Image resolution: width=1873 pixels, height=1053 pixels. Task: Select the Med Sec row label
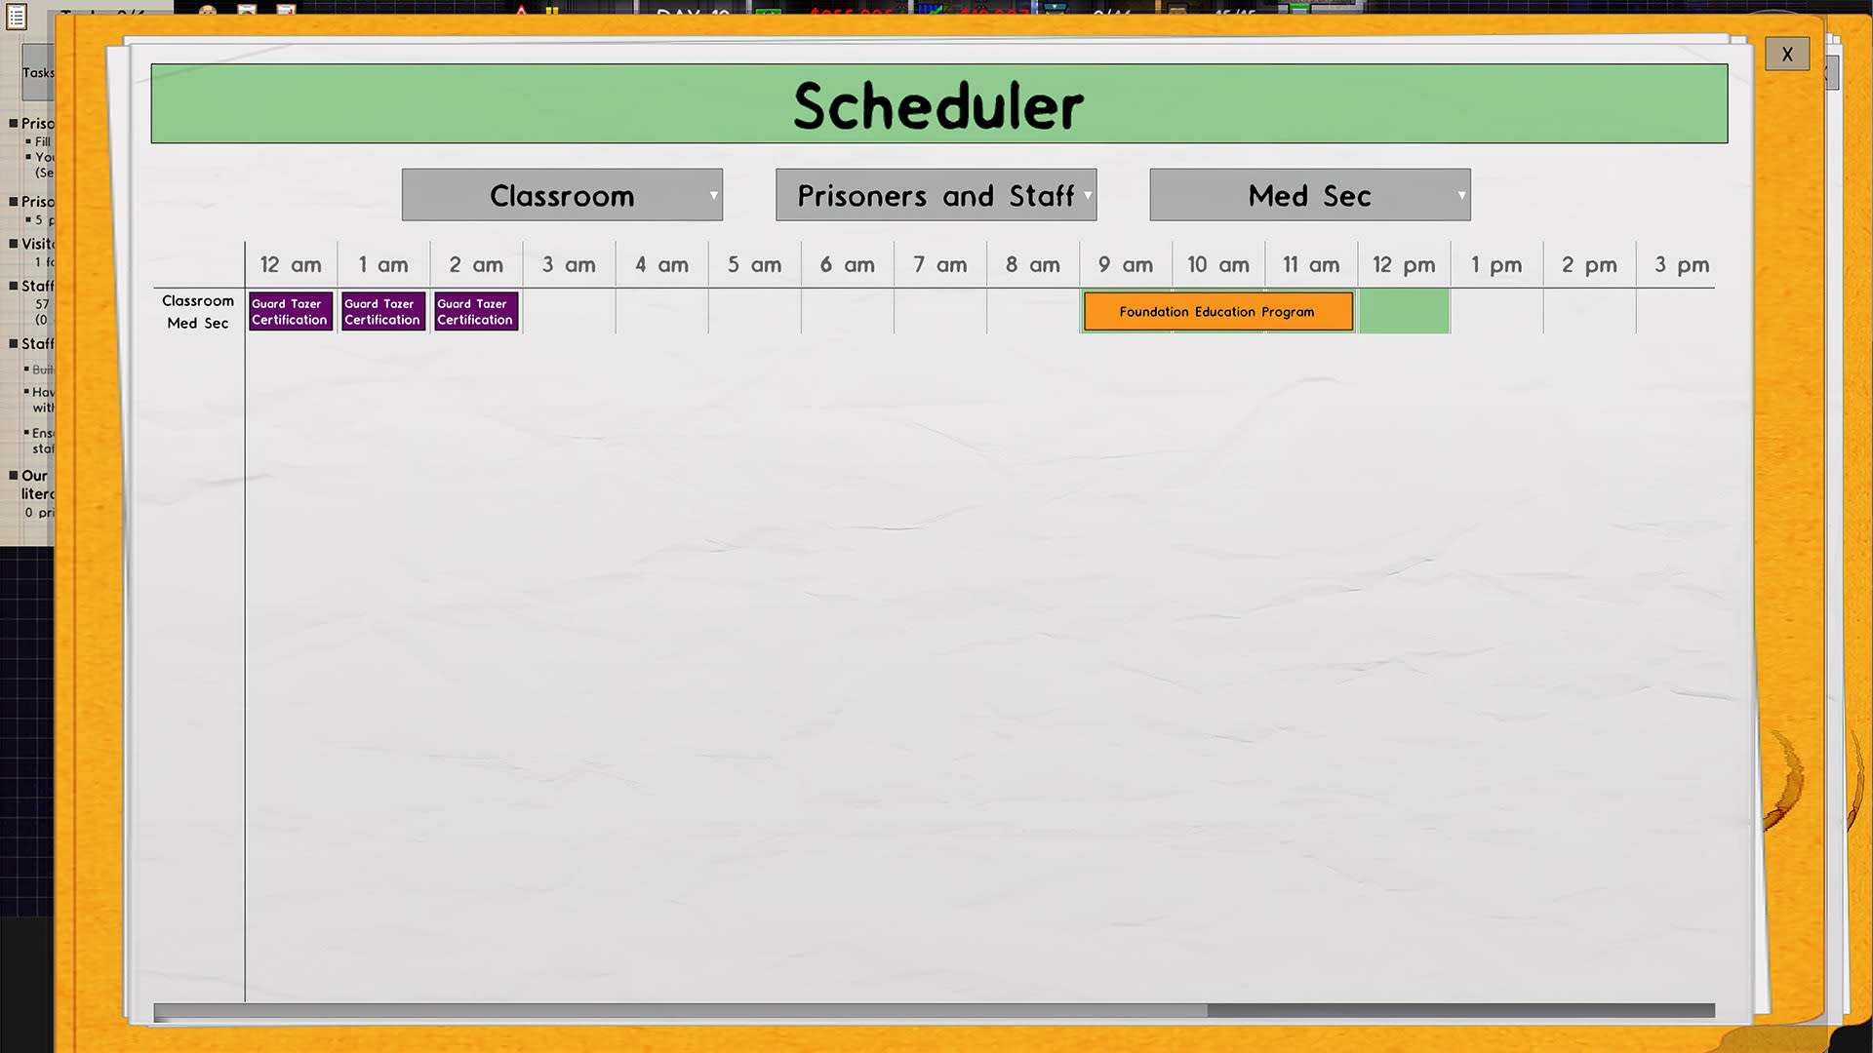coord(197,322)
